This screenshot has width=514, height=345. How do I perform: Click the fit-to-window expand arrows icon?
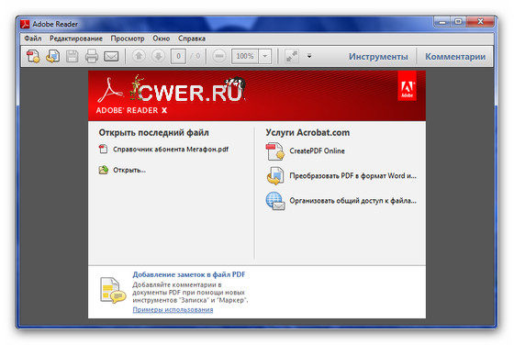pyautogui.click(x=292, y=56)
